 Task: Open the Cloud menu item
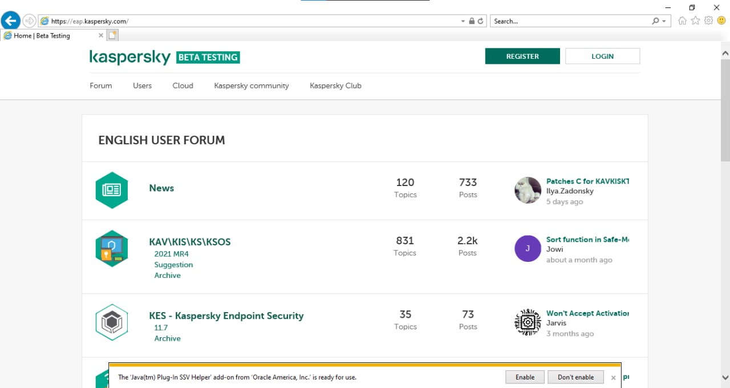point(183,86)
